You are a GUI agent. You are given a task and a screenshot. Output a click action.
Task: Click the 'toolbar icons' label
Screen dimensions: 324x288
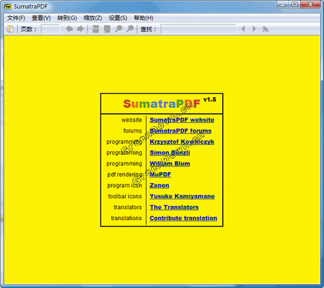tap(125, 196)
